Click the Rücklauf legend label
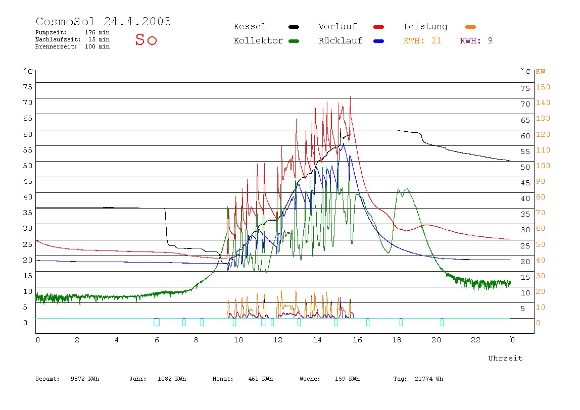580x410 pixels. [341, 41]
